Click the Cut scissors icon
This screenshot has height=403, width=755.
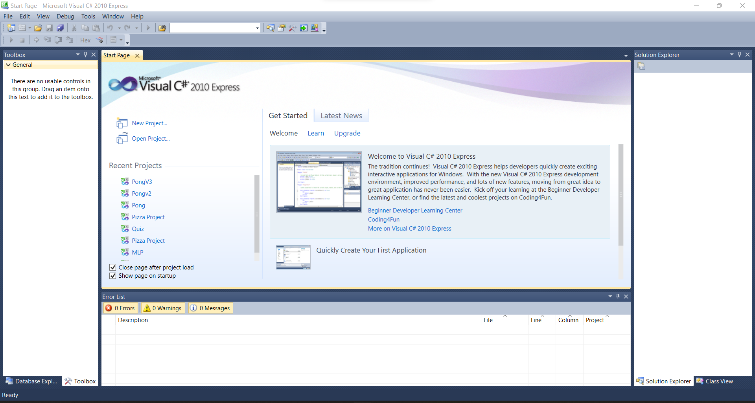point(74,28)
